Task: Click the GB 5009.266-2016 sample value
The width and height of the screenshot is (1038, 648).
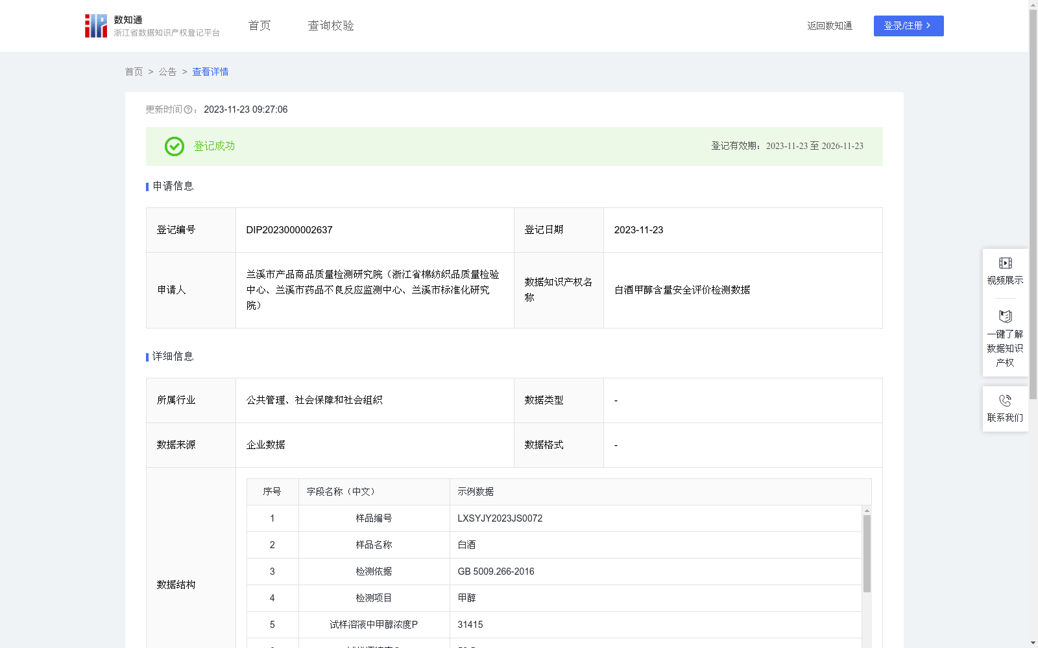Action: [496, 572]
